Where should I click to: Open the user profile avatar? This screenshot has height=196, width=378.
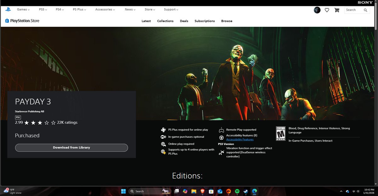(317, 10)
